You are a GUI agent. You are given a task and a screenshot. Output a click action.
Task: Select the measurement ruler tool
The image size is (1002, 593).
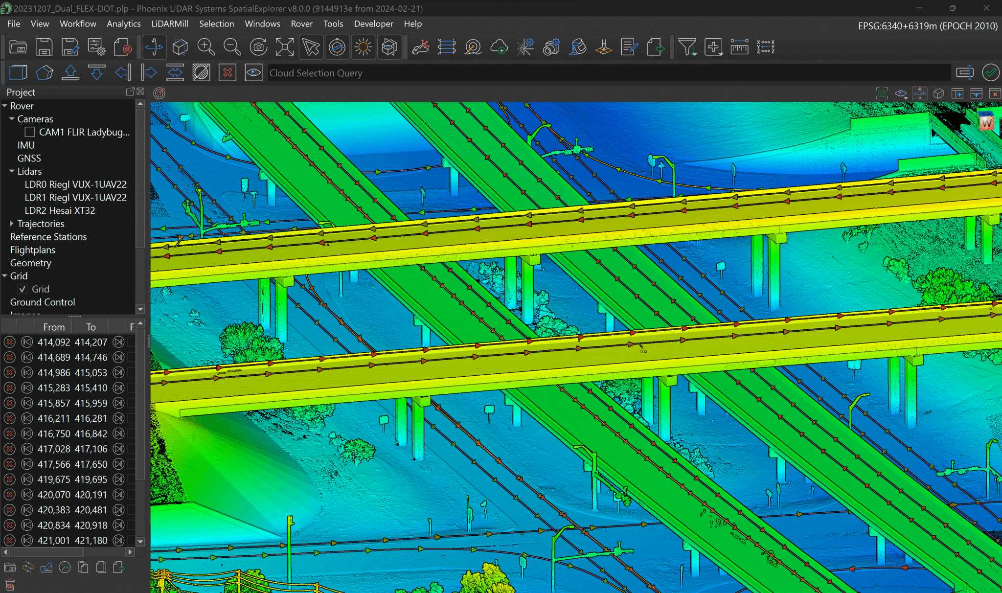[x=739, y=47]
